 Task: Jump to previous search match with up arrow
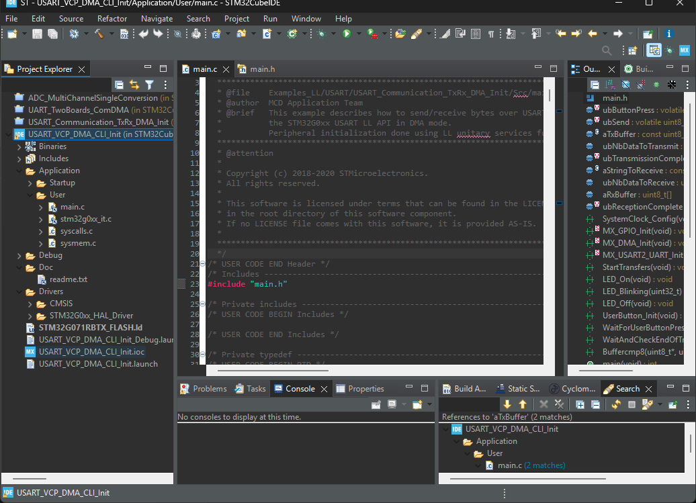[523, 404]
